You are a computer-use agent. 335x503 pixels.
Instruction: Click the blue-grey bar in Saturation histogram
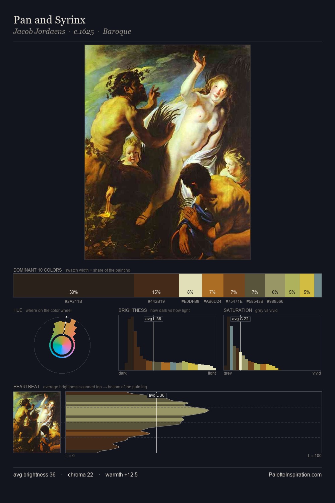[x=231, y=348]
